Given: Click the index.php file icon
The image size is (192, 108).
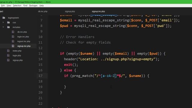Looking at the screenshot, I should [8, 51].
